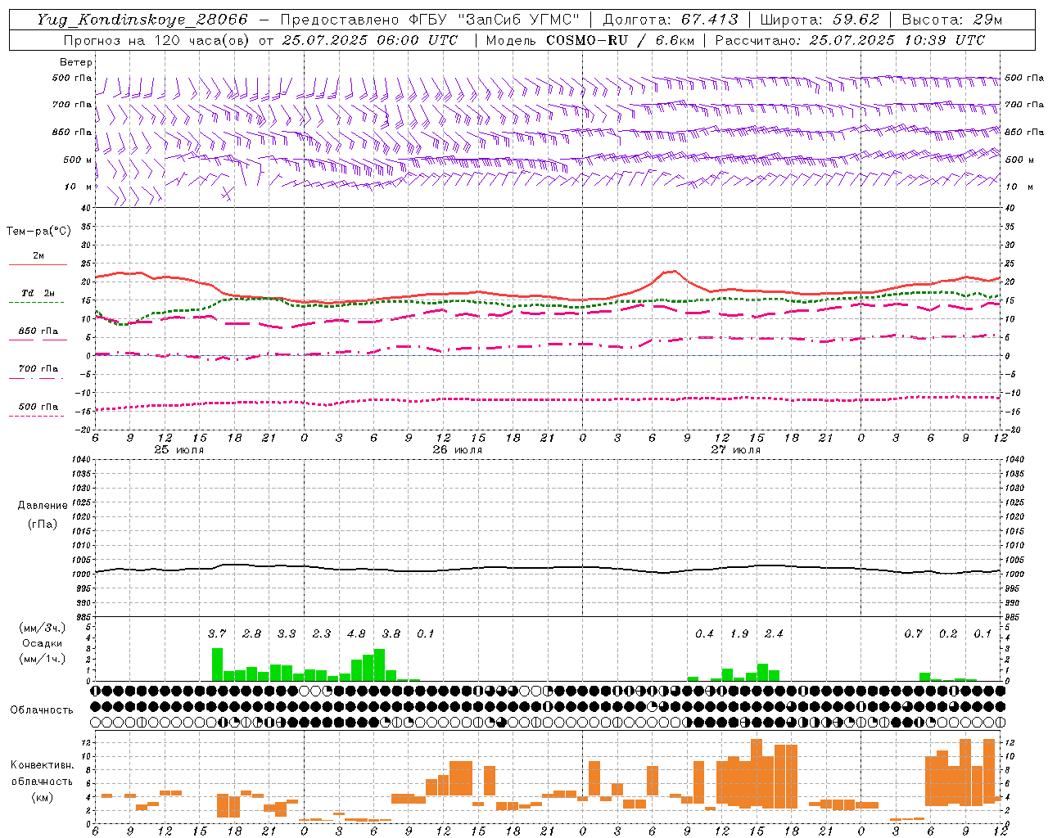Click the Давление pressure panel label
The height and width of the screenshot is (838, 1048).
tap(43, 506)
